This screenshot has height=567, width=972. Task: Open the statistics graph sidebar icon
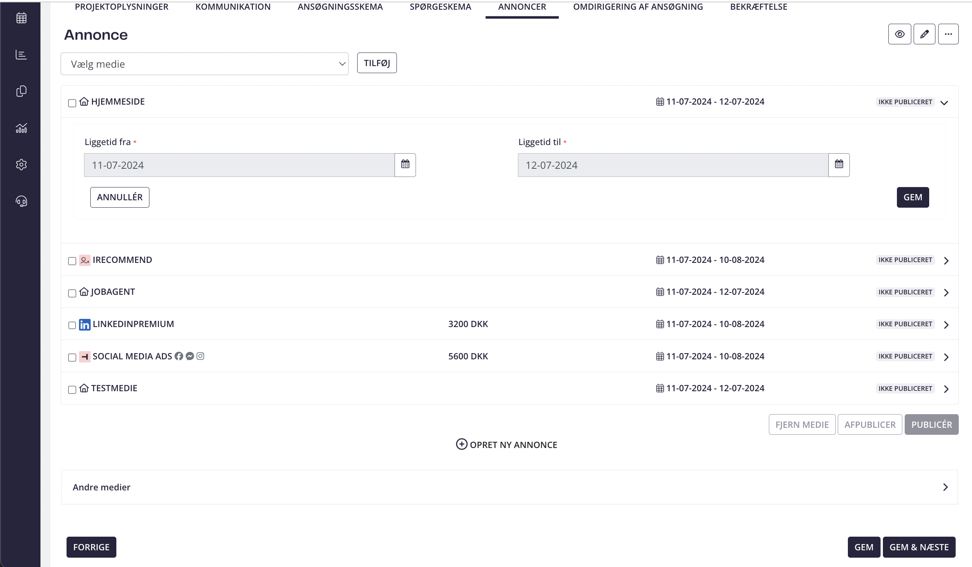click(21, 128)
